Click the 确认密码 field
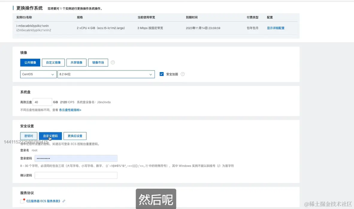The width and height of the screenshot is (354, 209). tap(76, 176)
